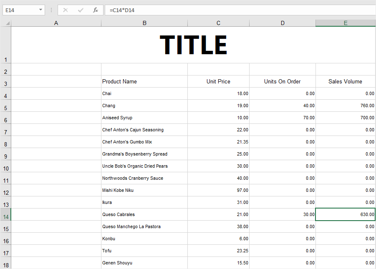Select column A header
This screenshot has width=376, height=269.
tap(56, 23)
